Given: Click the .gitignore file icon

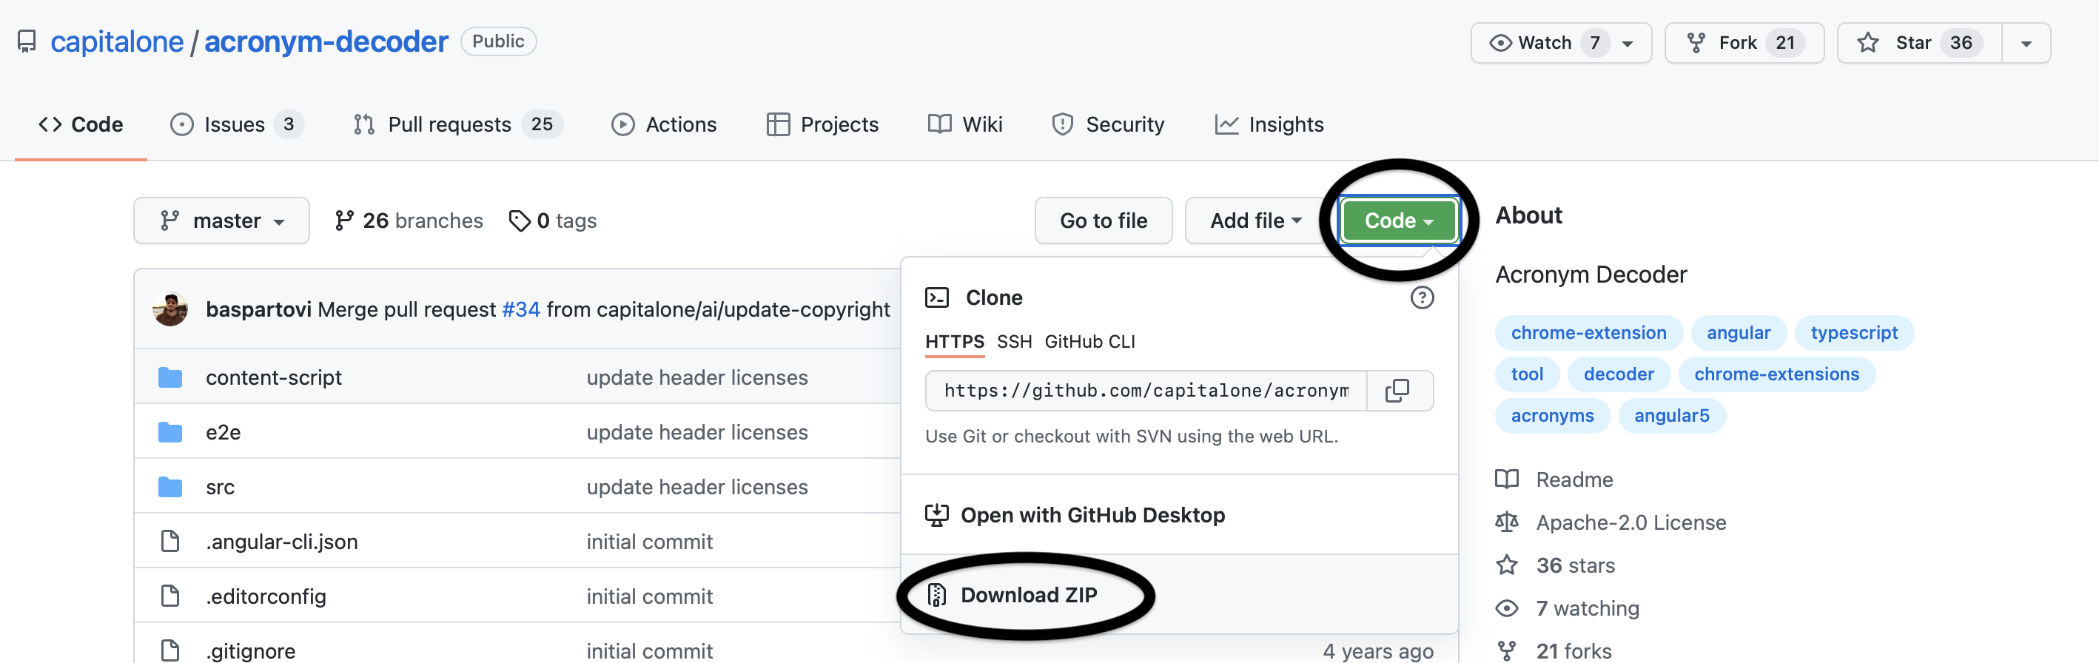Looking at the screenshot, I should [170, 650].
